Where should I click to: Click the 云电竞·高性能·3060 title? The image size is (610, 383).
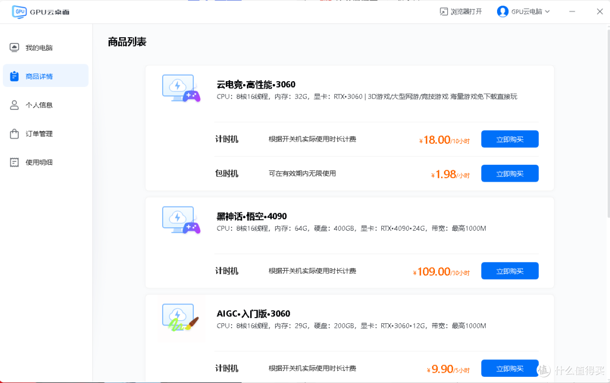coord(256,85)
